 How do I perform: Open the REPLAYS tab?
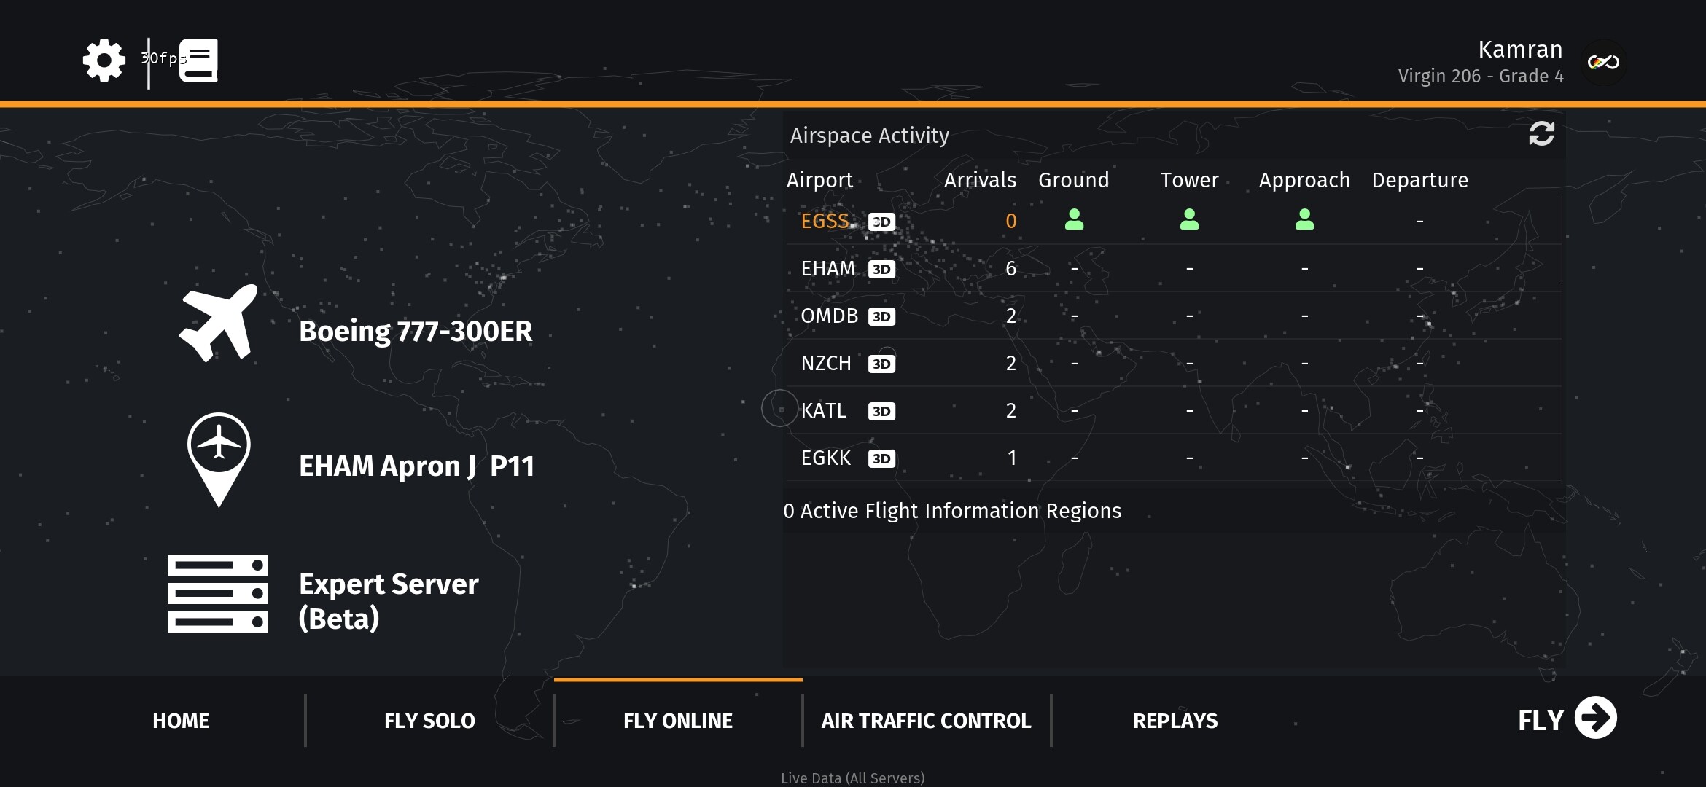[x=1175, y=721]
